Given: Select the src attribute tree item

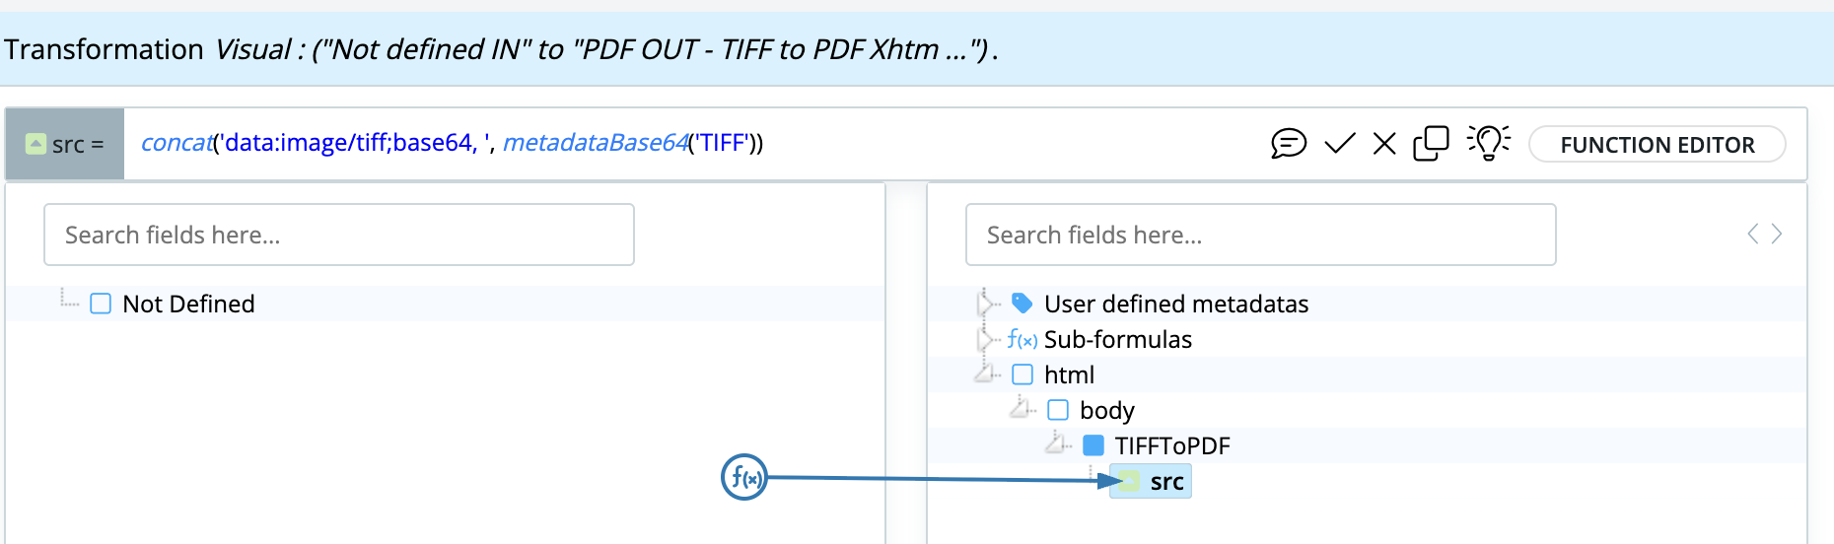Looking at the screenshot, I should pyautogui.click(x=1166, y=482).
